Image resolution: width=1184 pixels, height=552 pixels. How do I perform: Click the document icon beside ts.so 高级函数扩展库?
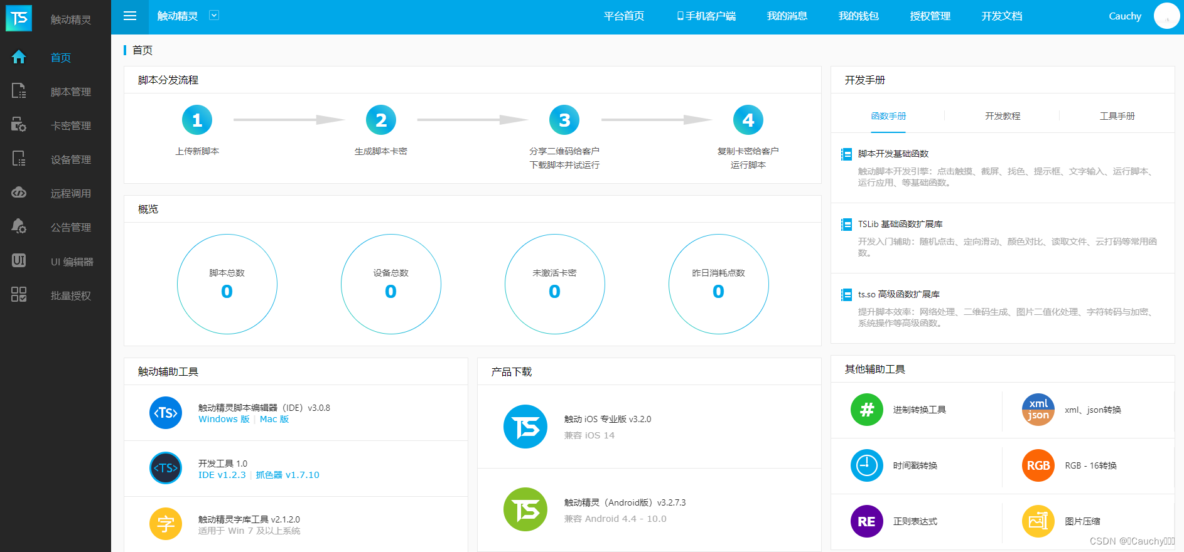[847, 295]
